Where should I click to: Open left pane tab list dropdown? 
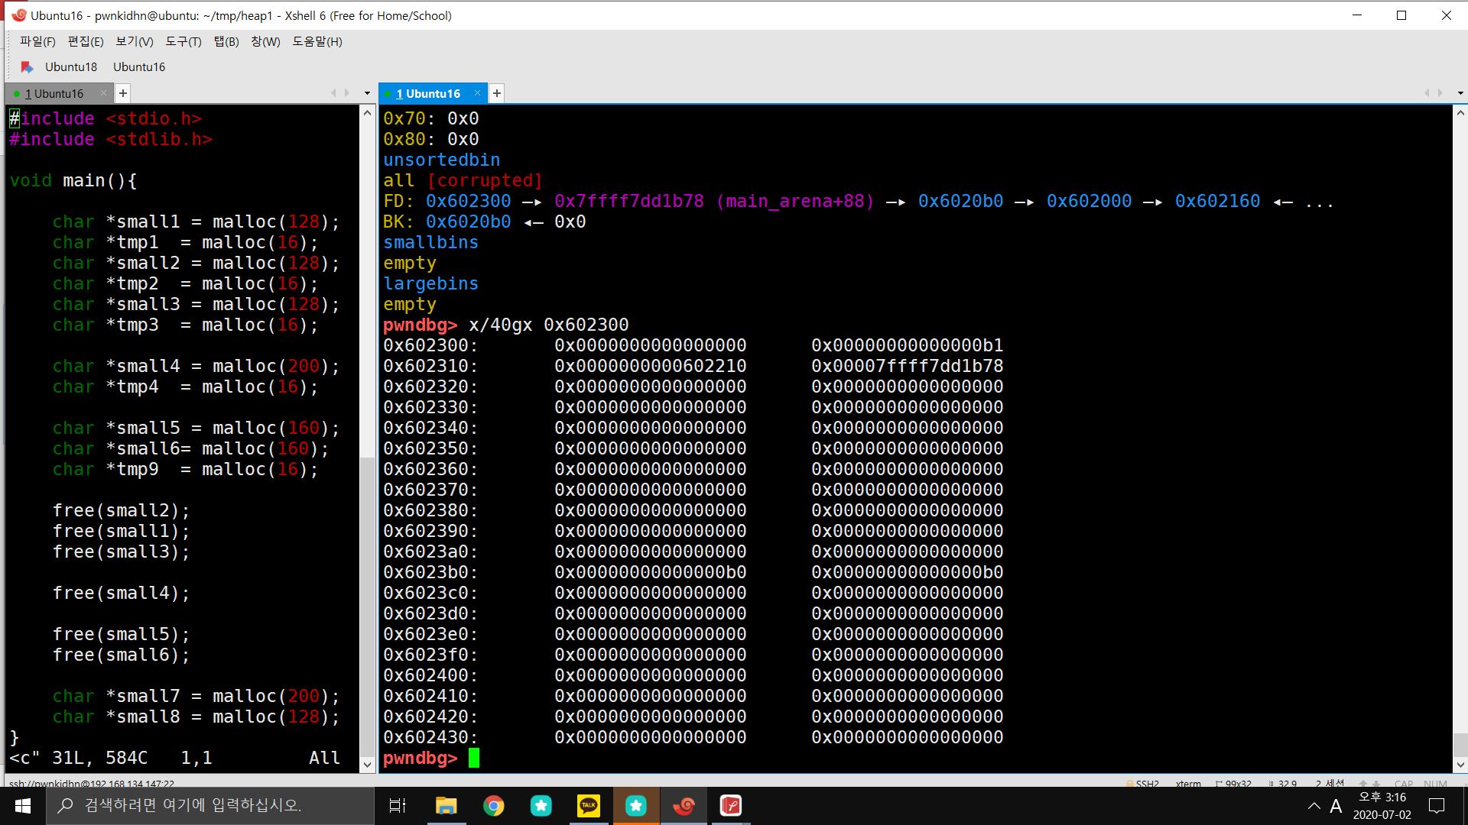tap(367, 93)
